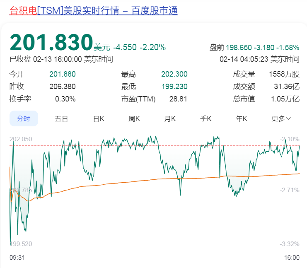Click the 市盈(TTM) label
Image resolution: width=307 pixels, height=268 pixels.
pos(138,99)
